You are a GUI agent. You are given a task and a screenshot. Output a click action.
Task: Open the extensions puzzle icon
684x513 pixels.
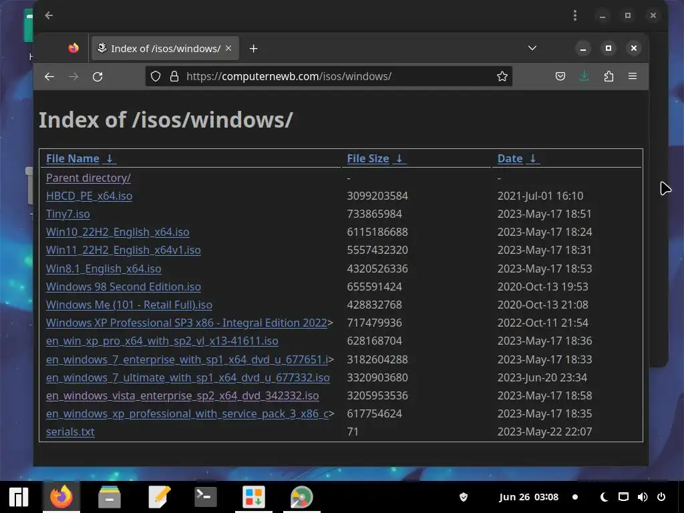click(609, 77)
